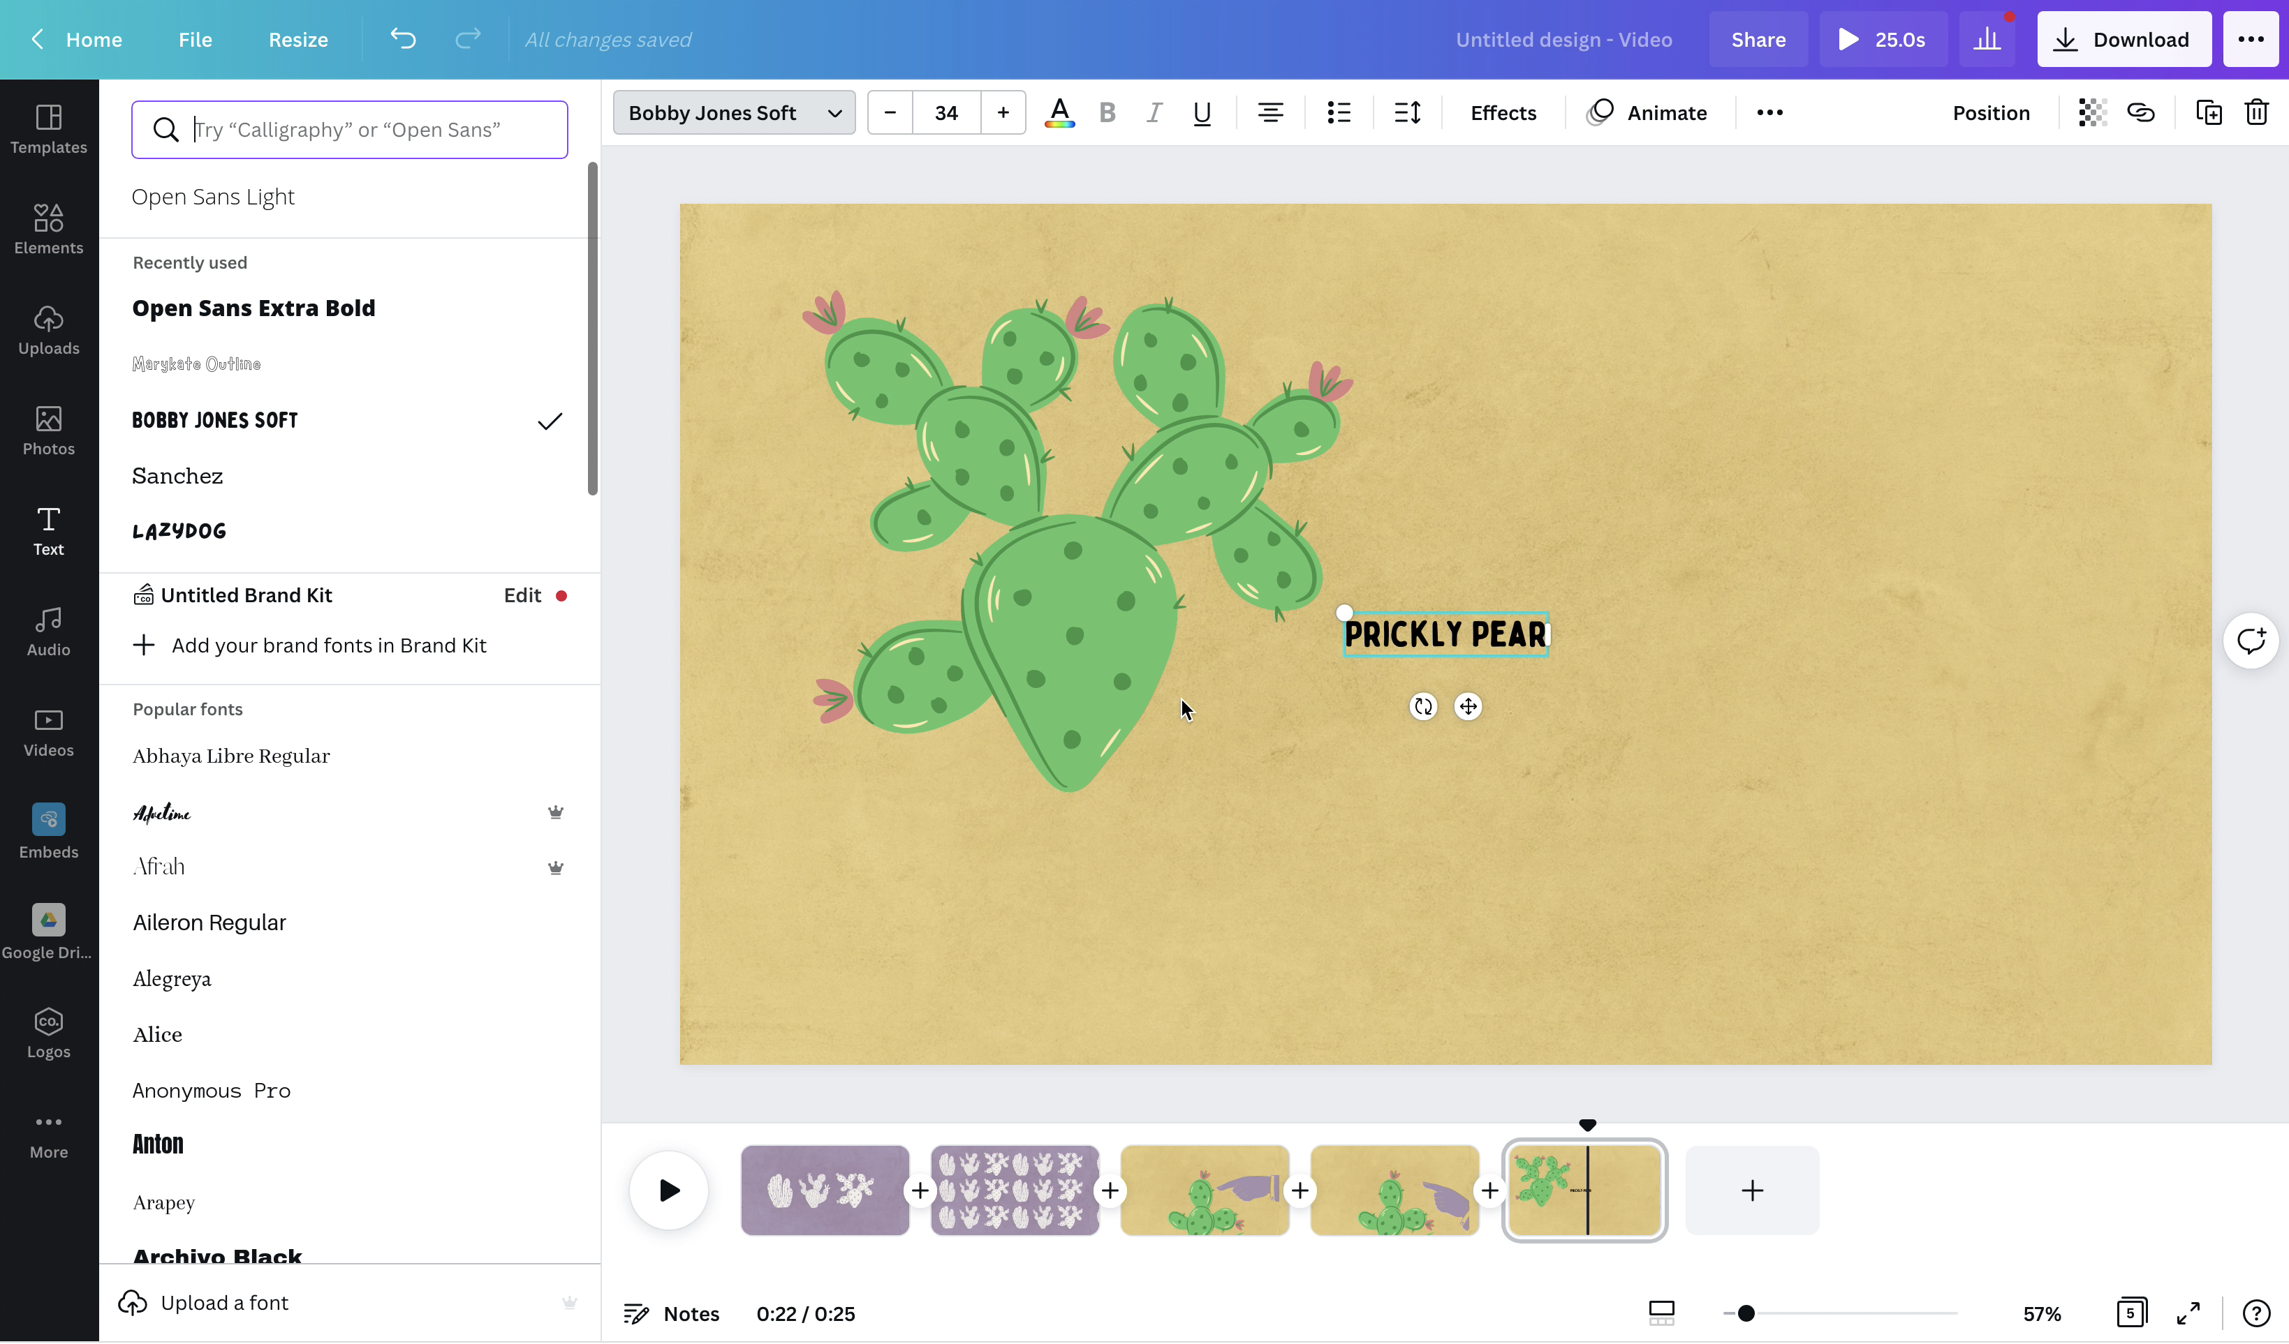2289x1344 pixels.
Task: Open the text color picker
Action: tap(1059, 112)
